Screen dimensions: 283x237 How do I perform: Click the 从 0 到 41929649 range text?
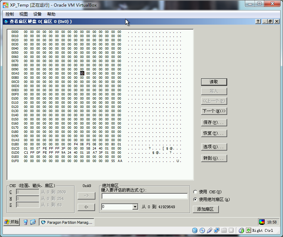158,207
